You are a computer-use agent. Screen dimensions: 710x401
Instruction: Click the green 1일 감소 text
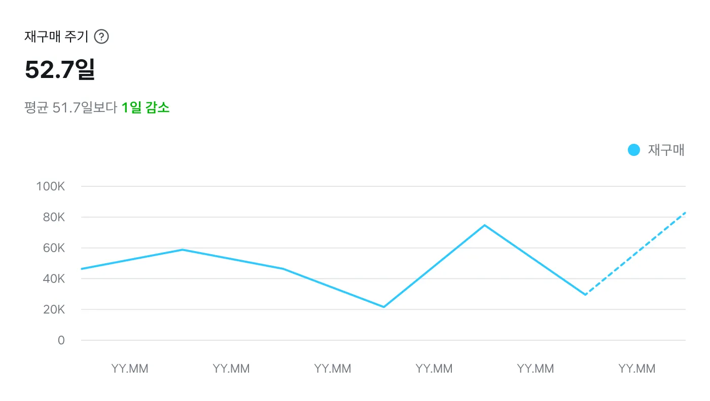(146, 108)
